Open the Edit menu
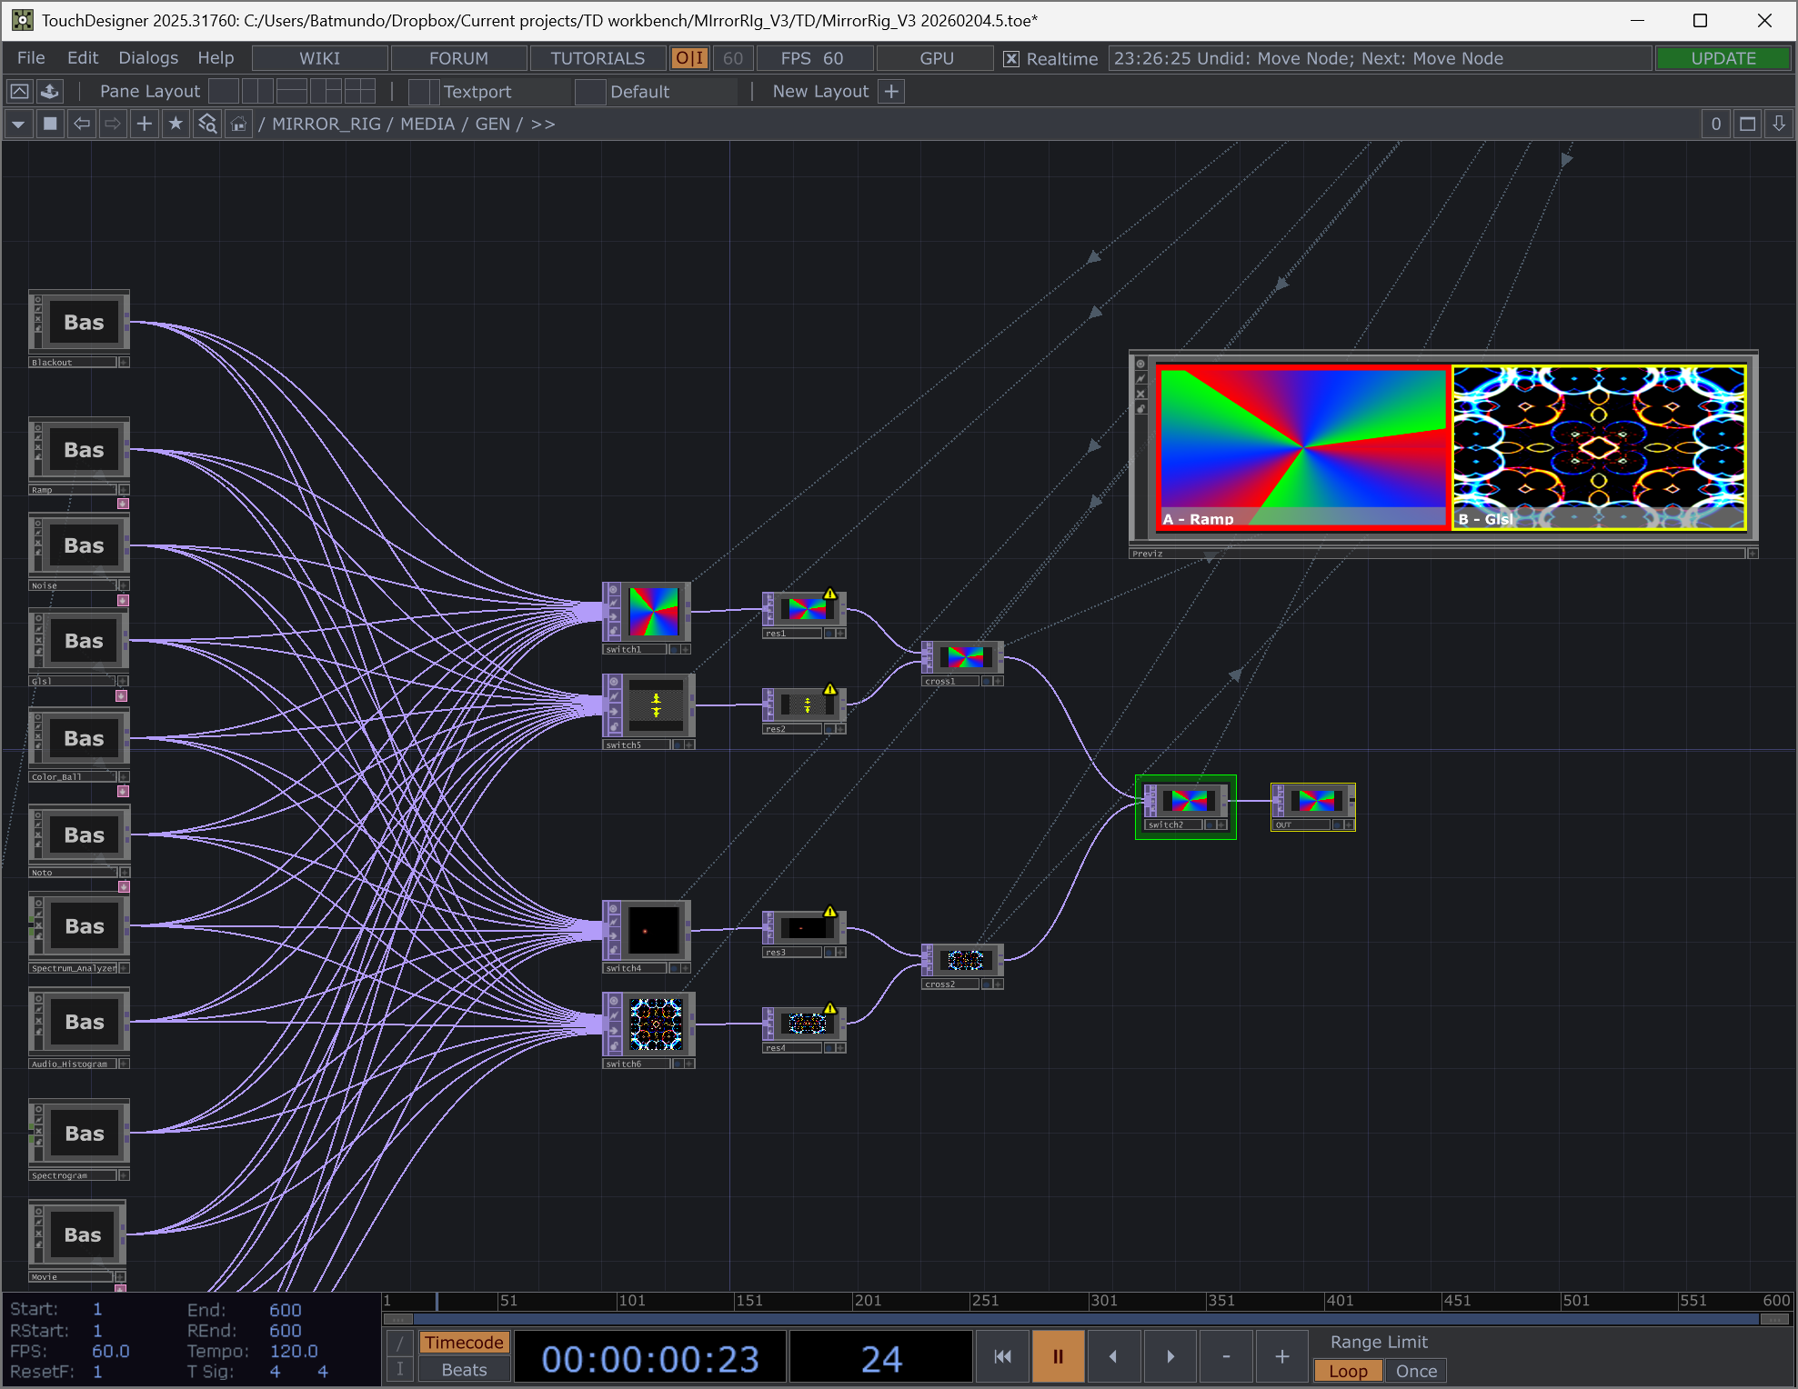 pyautogui.click(x=82, y=58)
